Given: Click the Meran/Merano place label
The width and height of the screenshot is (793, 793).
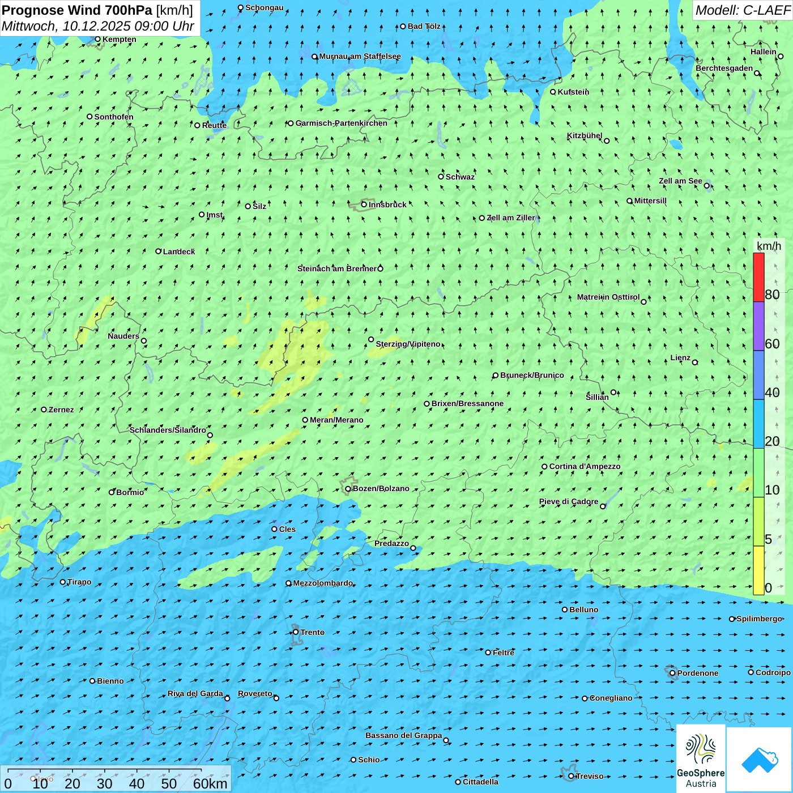Looking at the screenshot, I should click(336, 420).
